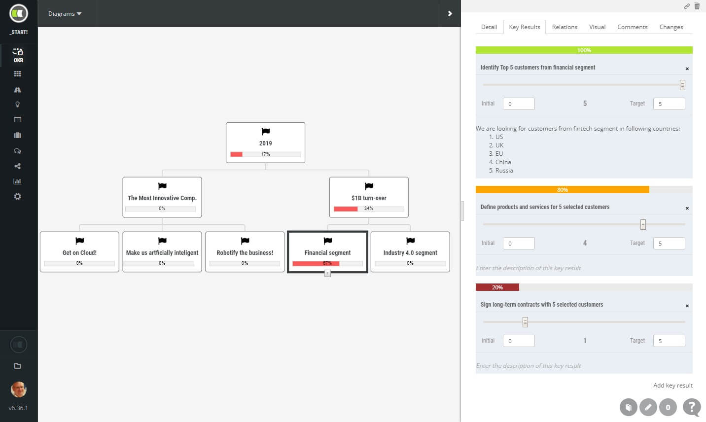Screen dimensions: 706x422
Task: Open the Changes tab
Action: click(671, 27)
